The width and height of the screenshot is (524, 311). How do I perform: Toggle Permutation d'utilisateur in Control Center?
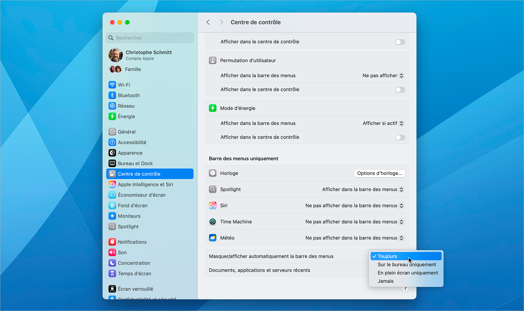(400, 89)
